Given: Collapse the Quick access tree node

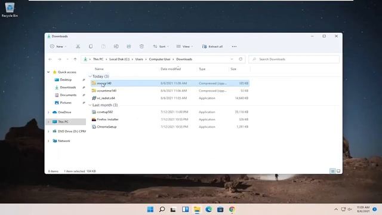Looking at the screenshot, I should 48,72.
